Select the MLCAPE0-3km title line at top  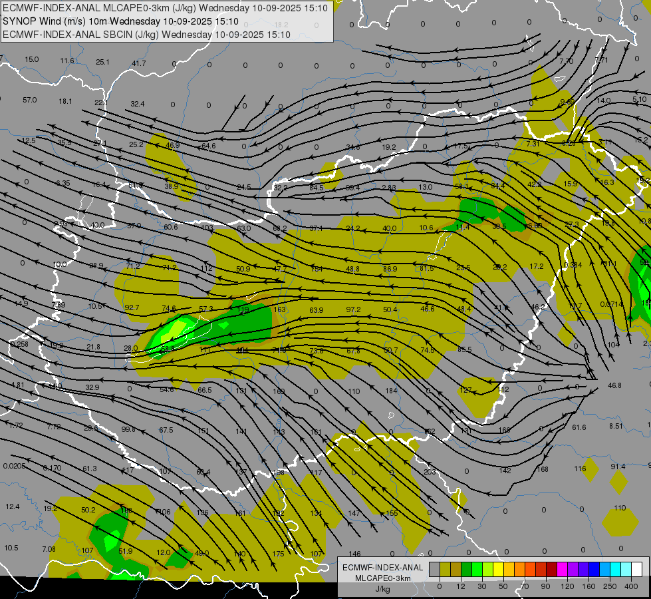click(x=165, y=8)
